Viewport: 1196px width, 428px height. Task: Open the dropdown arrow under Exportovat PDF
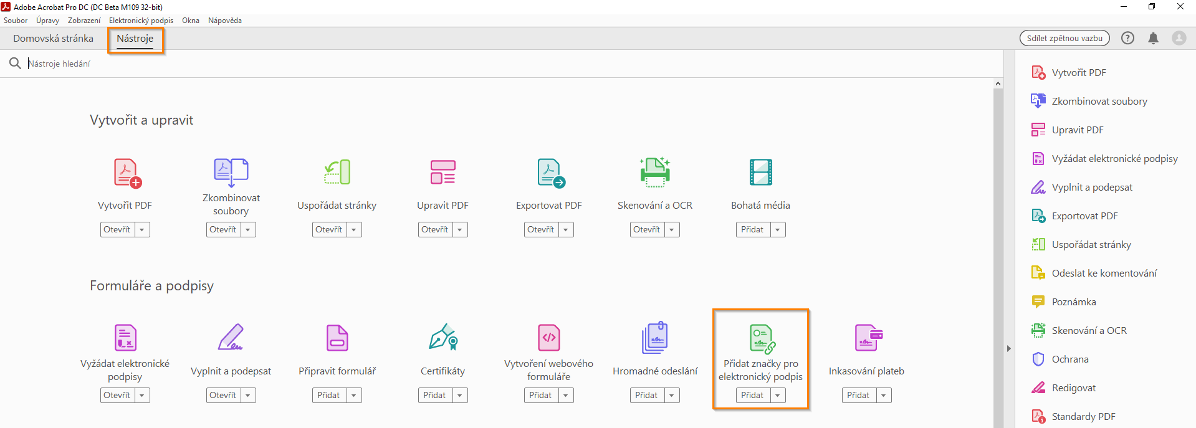(x=566, y=229)
